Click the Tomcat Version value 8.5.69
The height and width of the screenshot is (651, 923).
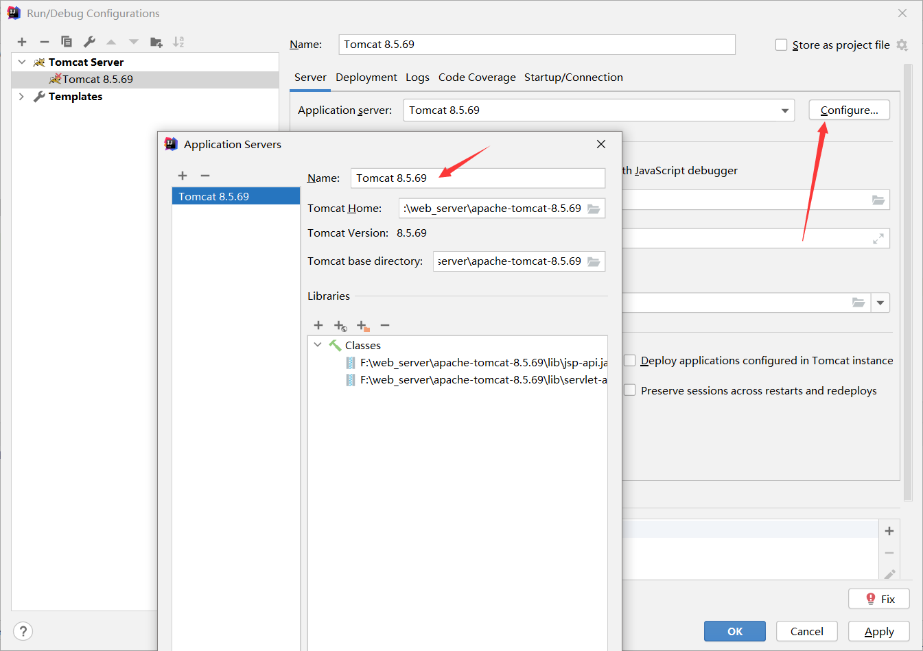pos(412,233)
